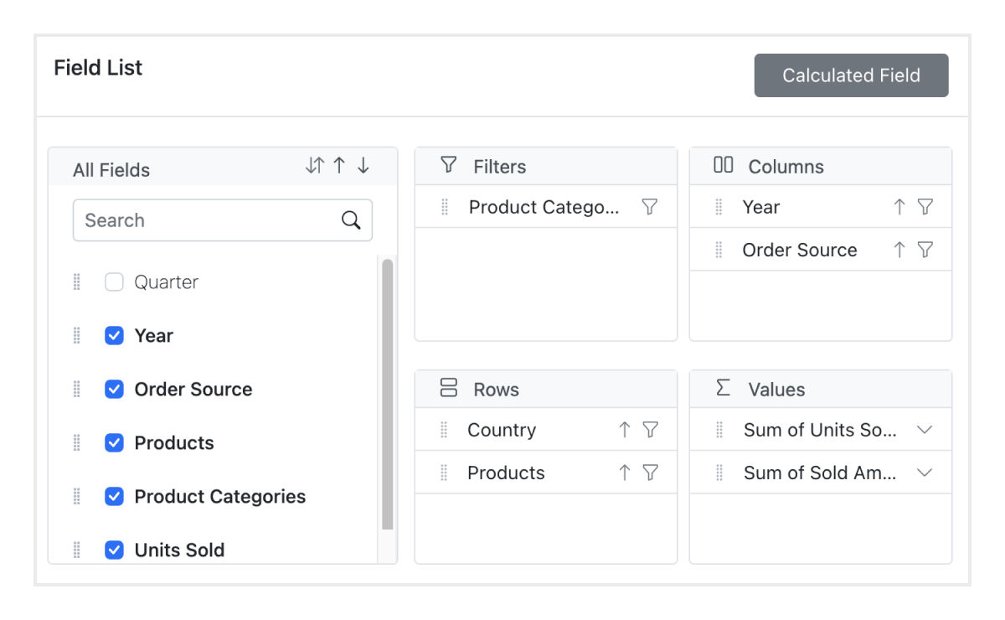Enable the Quarter field checkbox
The image size is (1005, 620).
114,282
